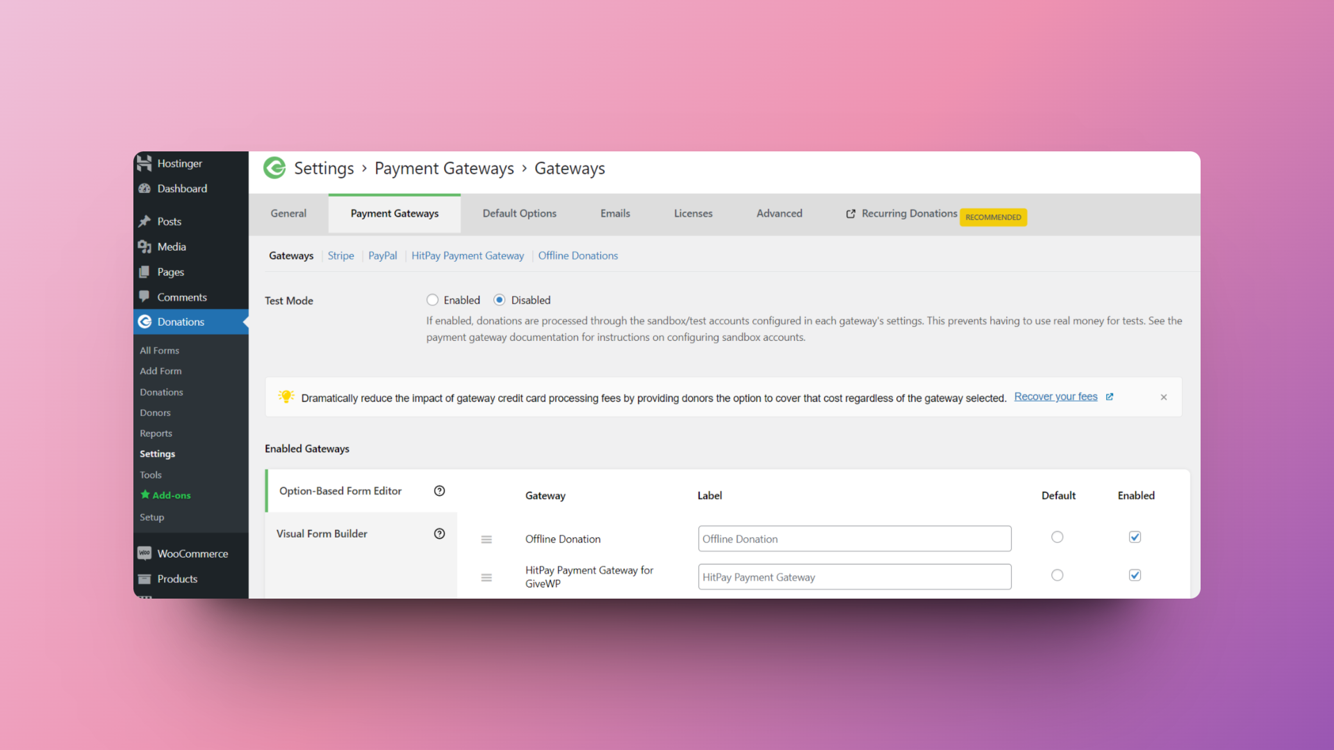The image size is (1334, 750).
Task: Click the Hostinger logo icon in sidebar
Action: click(145, 163)
